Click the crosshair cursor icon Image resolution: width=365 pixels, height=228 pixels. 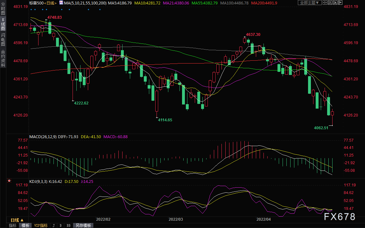click(x=325, y=3)
